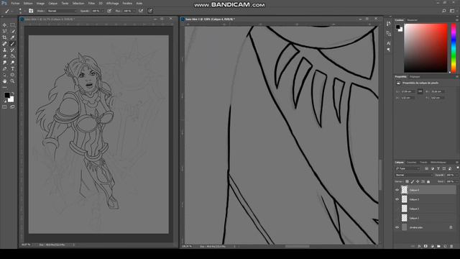460x259 pixels.
Task: Open the Fichier menu
Action: pos(15,3)
